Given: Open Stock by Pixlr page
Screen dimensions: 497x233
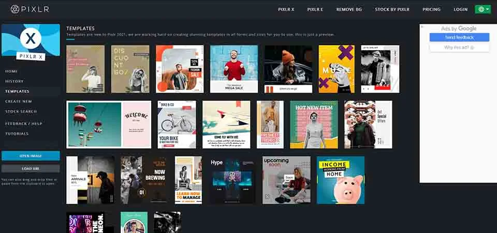Looking at the screenshot, I should point(392,9).
